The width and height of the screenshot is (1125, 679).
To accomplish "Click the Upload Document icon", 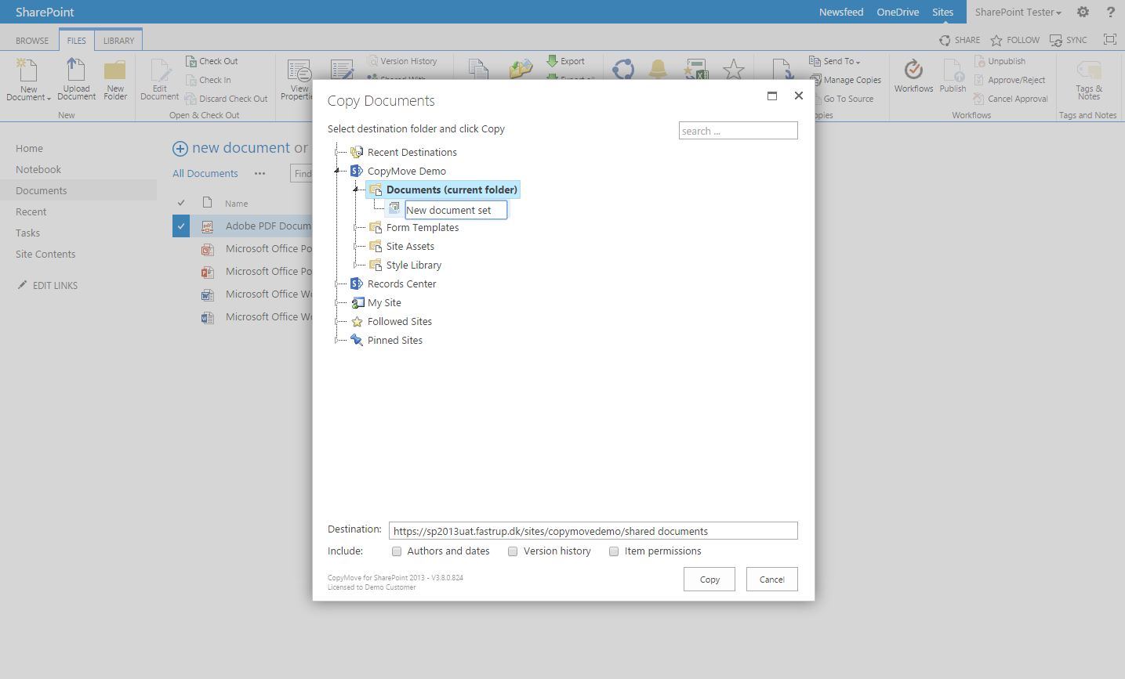I will pos(76,70).
